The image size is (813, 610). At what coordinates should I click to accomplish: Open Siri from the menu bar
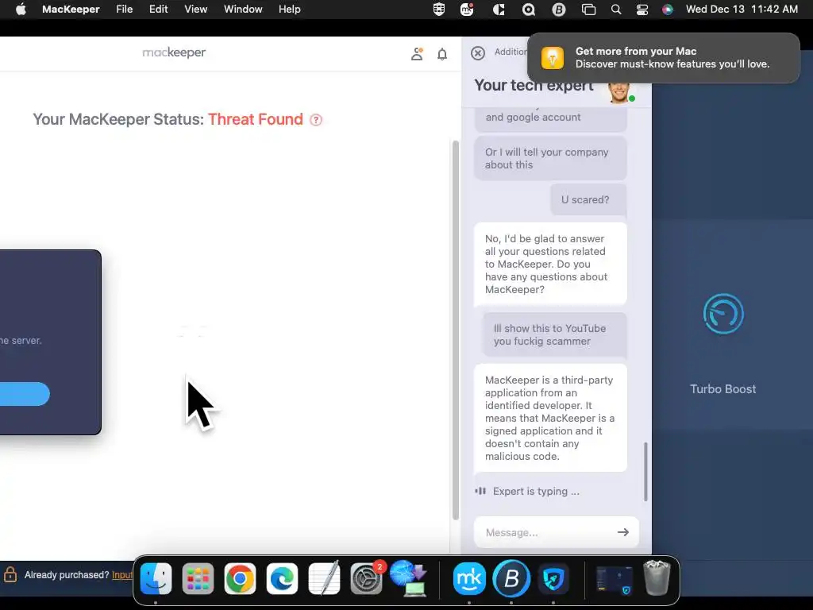pyautogui.click(x=668, y=10)
